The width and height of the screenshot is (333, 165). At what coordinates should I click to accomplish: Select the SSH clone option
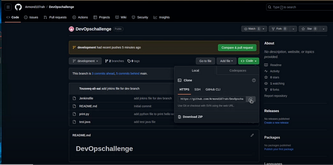[197, 89]
